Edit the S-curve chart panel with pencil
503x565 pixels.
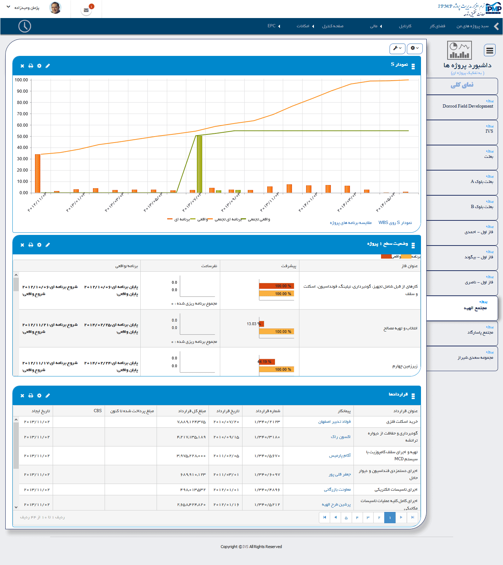pos(48,66)
